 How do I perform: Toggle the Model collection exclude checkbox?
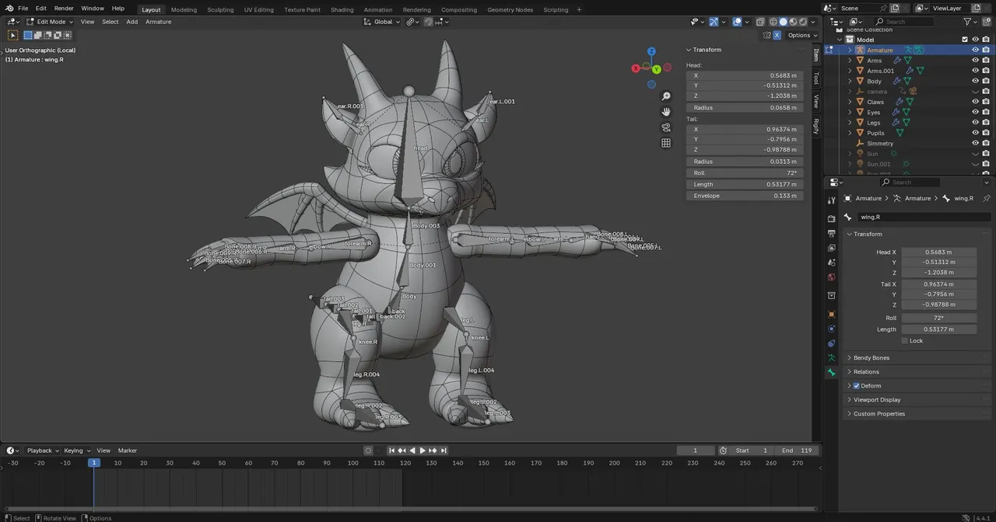pyautogui.click(x=965, y=40)
